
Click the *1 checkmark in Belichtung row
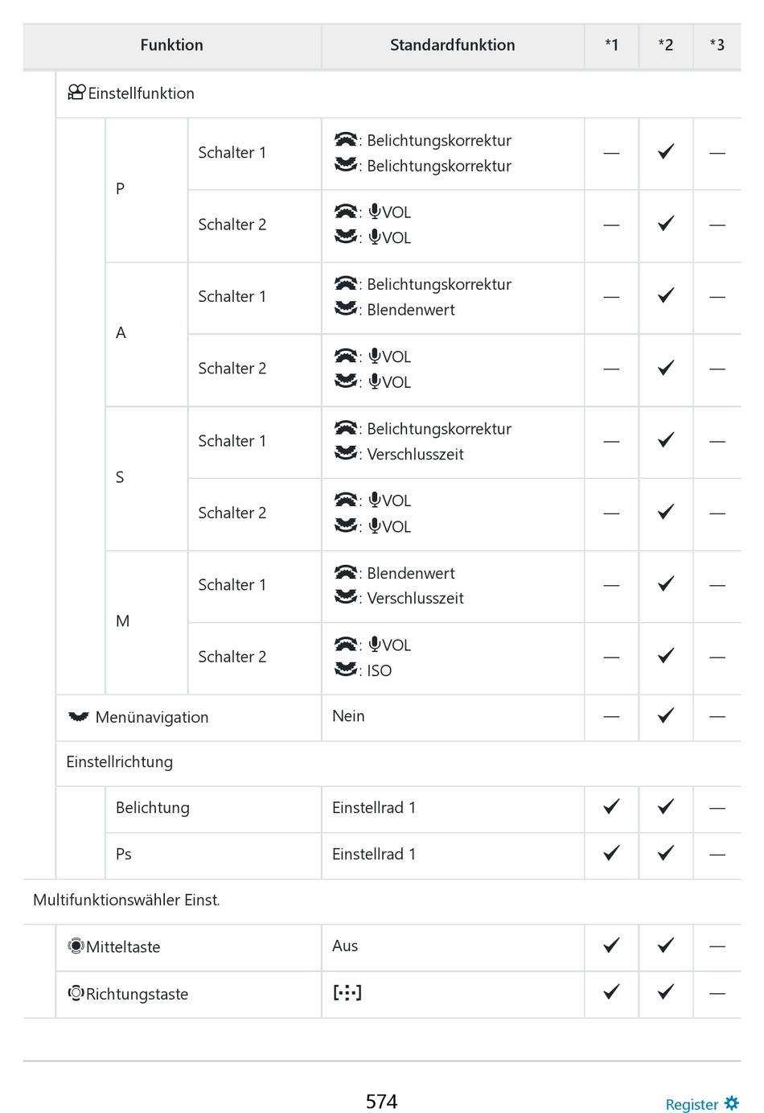(611, 806)
